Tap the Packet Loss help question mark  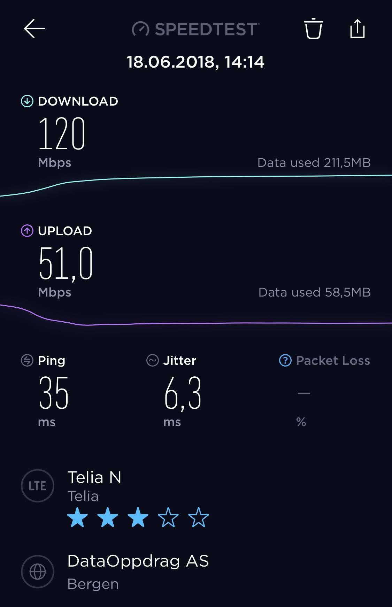tap(285, 360)
